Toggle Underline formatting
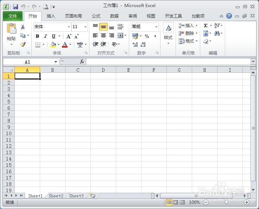The width and height of the screenshot is (259, 209). click(53, 36)
